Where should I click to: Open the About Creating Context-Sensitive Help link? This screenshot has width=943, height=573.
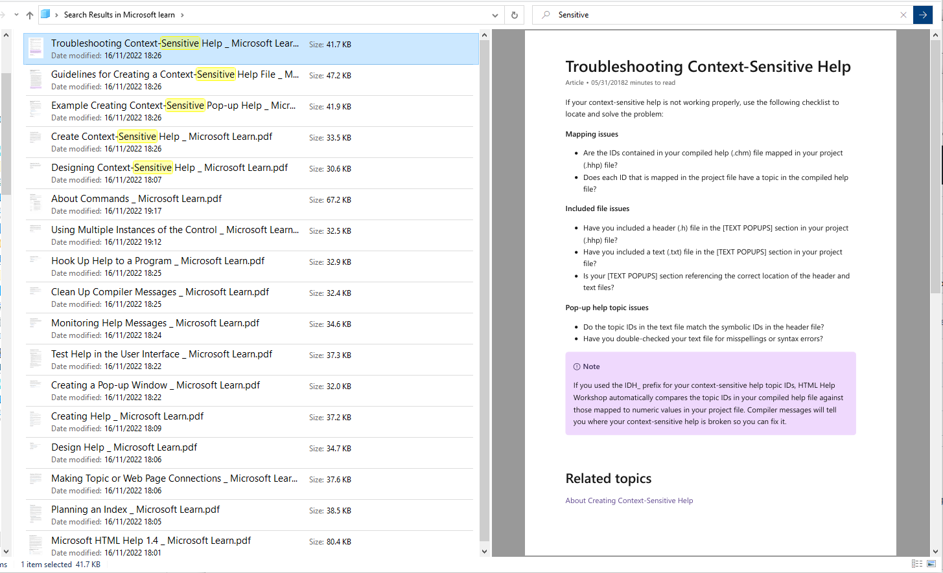tap(629, 500)
